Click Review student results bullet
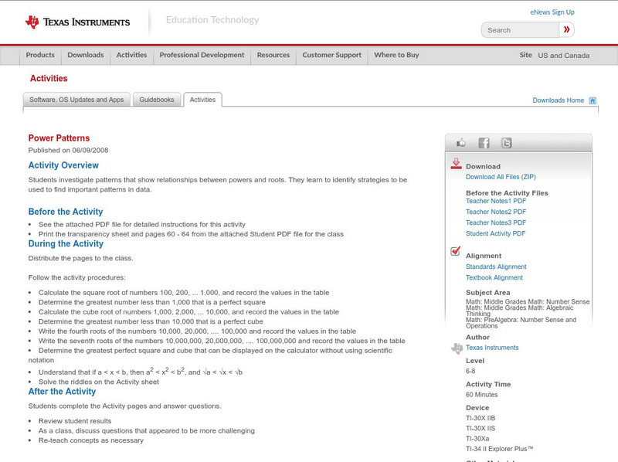This screenshot has height=462, width=618. tap(75, 421)
